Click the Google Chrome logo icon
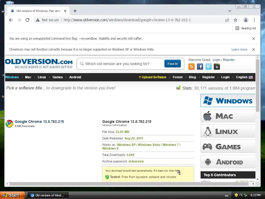Screen dimensions: 265x199 tap(9, 124)
